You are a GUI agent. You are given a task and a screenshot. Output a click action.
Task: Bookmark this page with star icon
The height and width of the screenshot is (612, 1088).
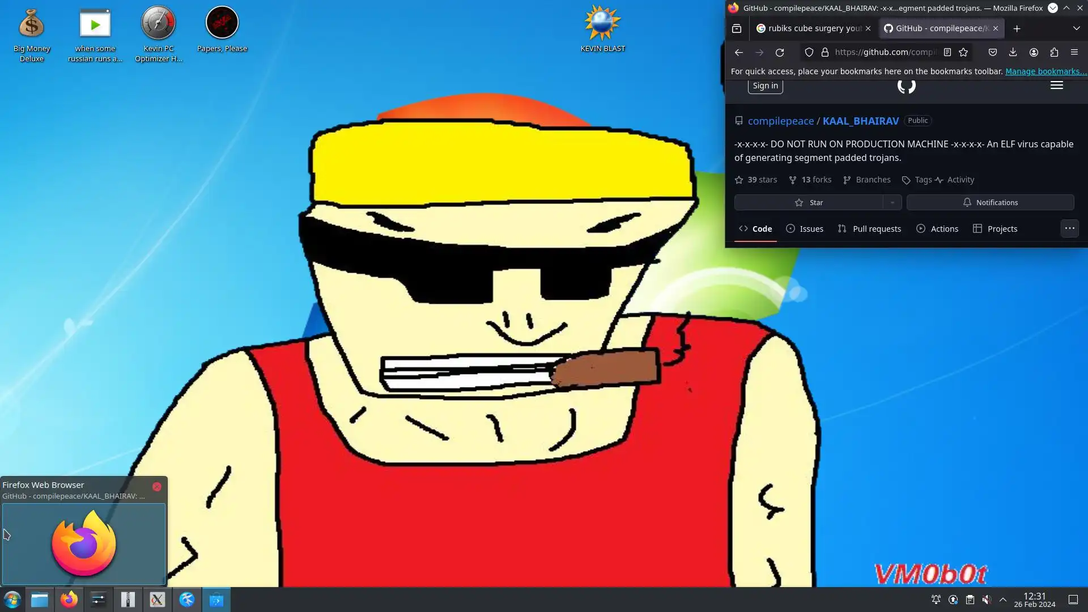pyautogui.click(x=963, y=53)
